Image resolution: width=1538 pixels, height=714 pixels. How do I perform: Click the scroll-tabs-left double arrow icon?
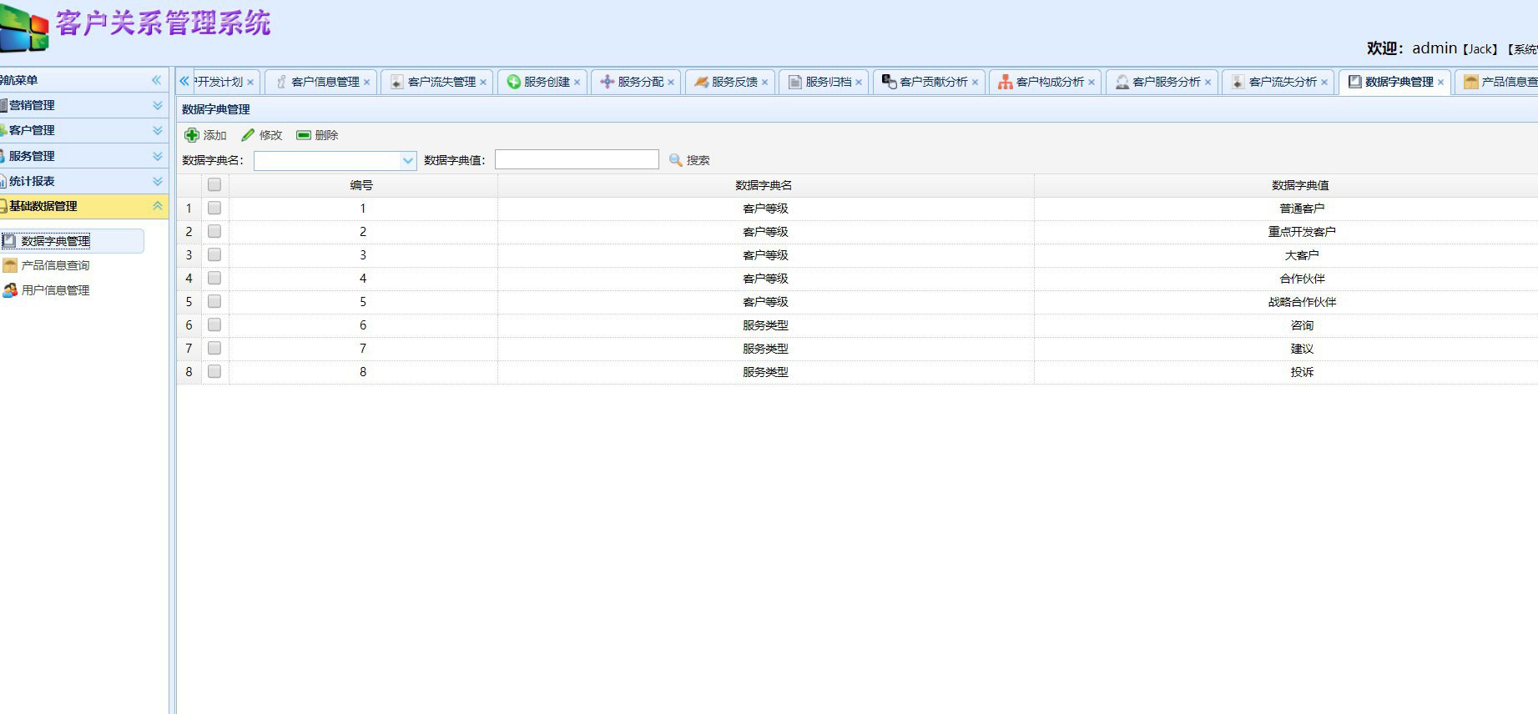(x=184, y=81)
